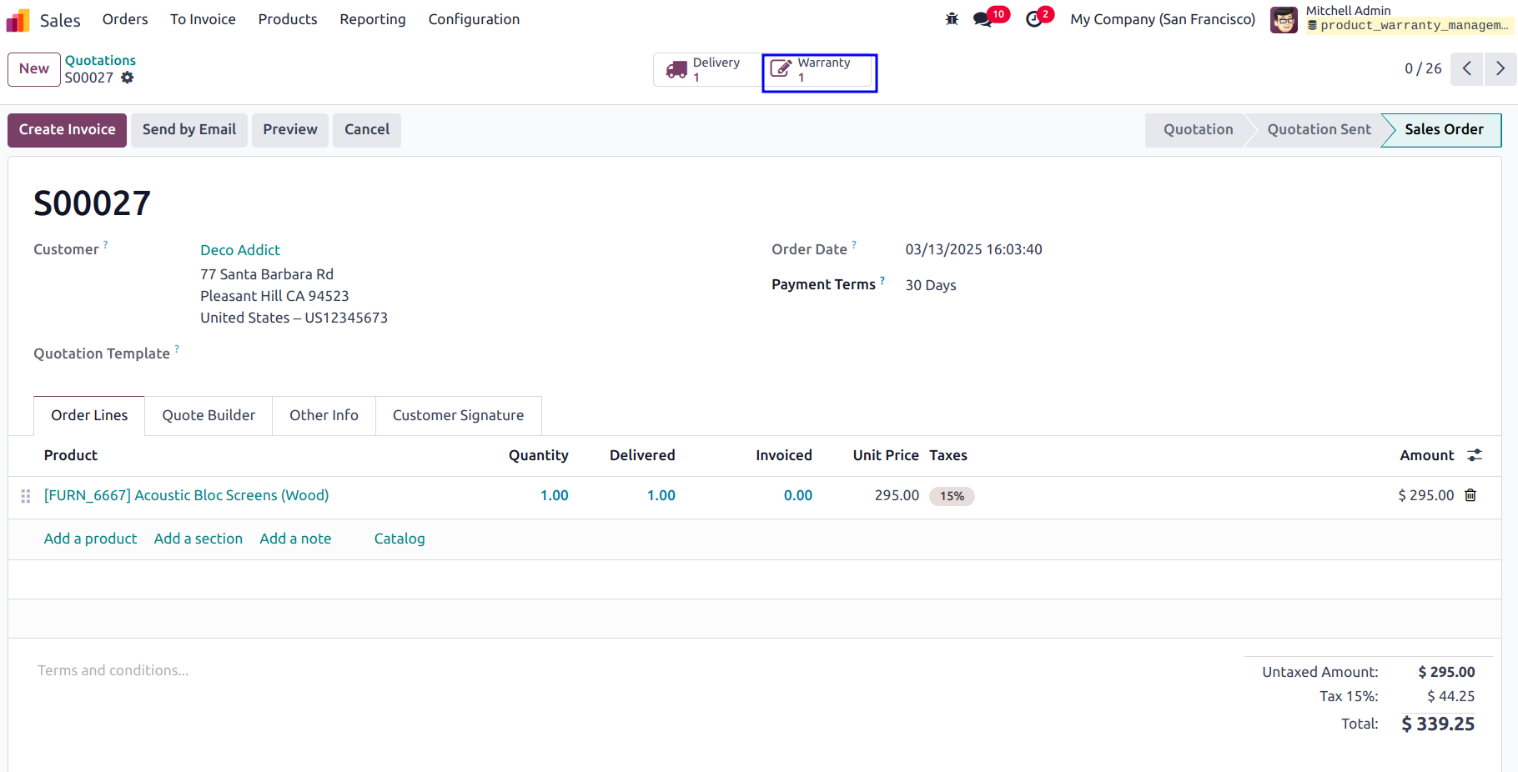Open the Deco Addict customer link

click(240, 250)
